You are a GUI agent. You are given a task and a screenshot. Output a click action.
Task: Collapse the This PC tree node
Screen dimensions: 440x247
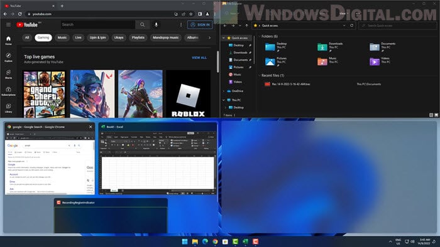[x=224, y=100]
